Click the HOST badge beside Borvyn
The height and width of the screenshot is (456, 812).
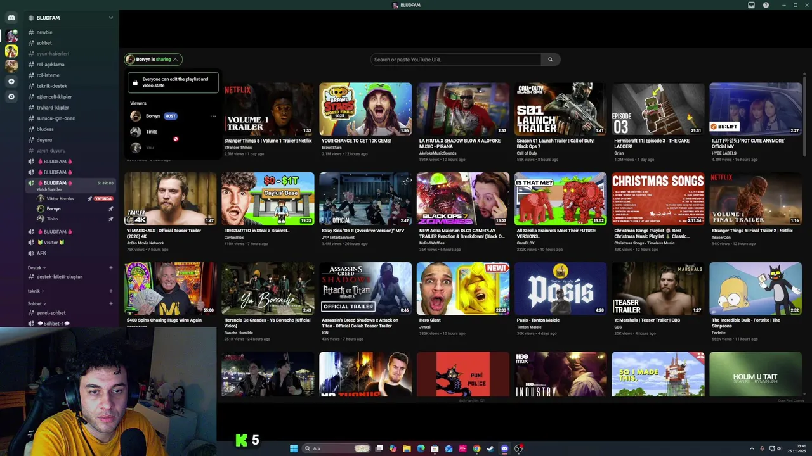point(170,116)
